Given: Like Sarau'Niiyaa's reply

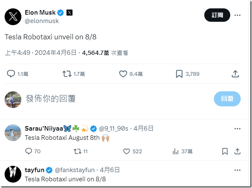Looking at the screenshot, I should [126, 151].
